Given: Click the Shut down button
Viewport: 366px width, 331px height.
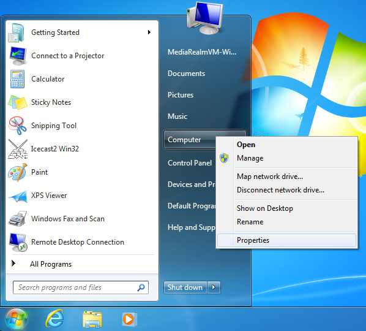Looking at the screenshot, I should pos(185,287).
